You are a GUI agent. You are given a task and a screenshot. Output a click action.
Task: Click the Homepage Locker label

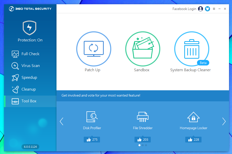193,128
